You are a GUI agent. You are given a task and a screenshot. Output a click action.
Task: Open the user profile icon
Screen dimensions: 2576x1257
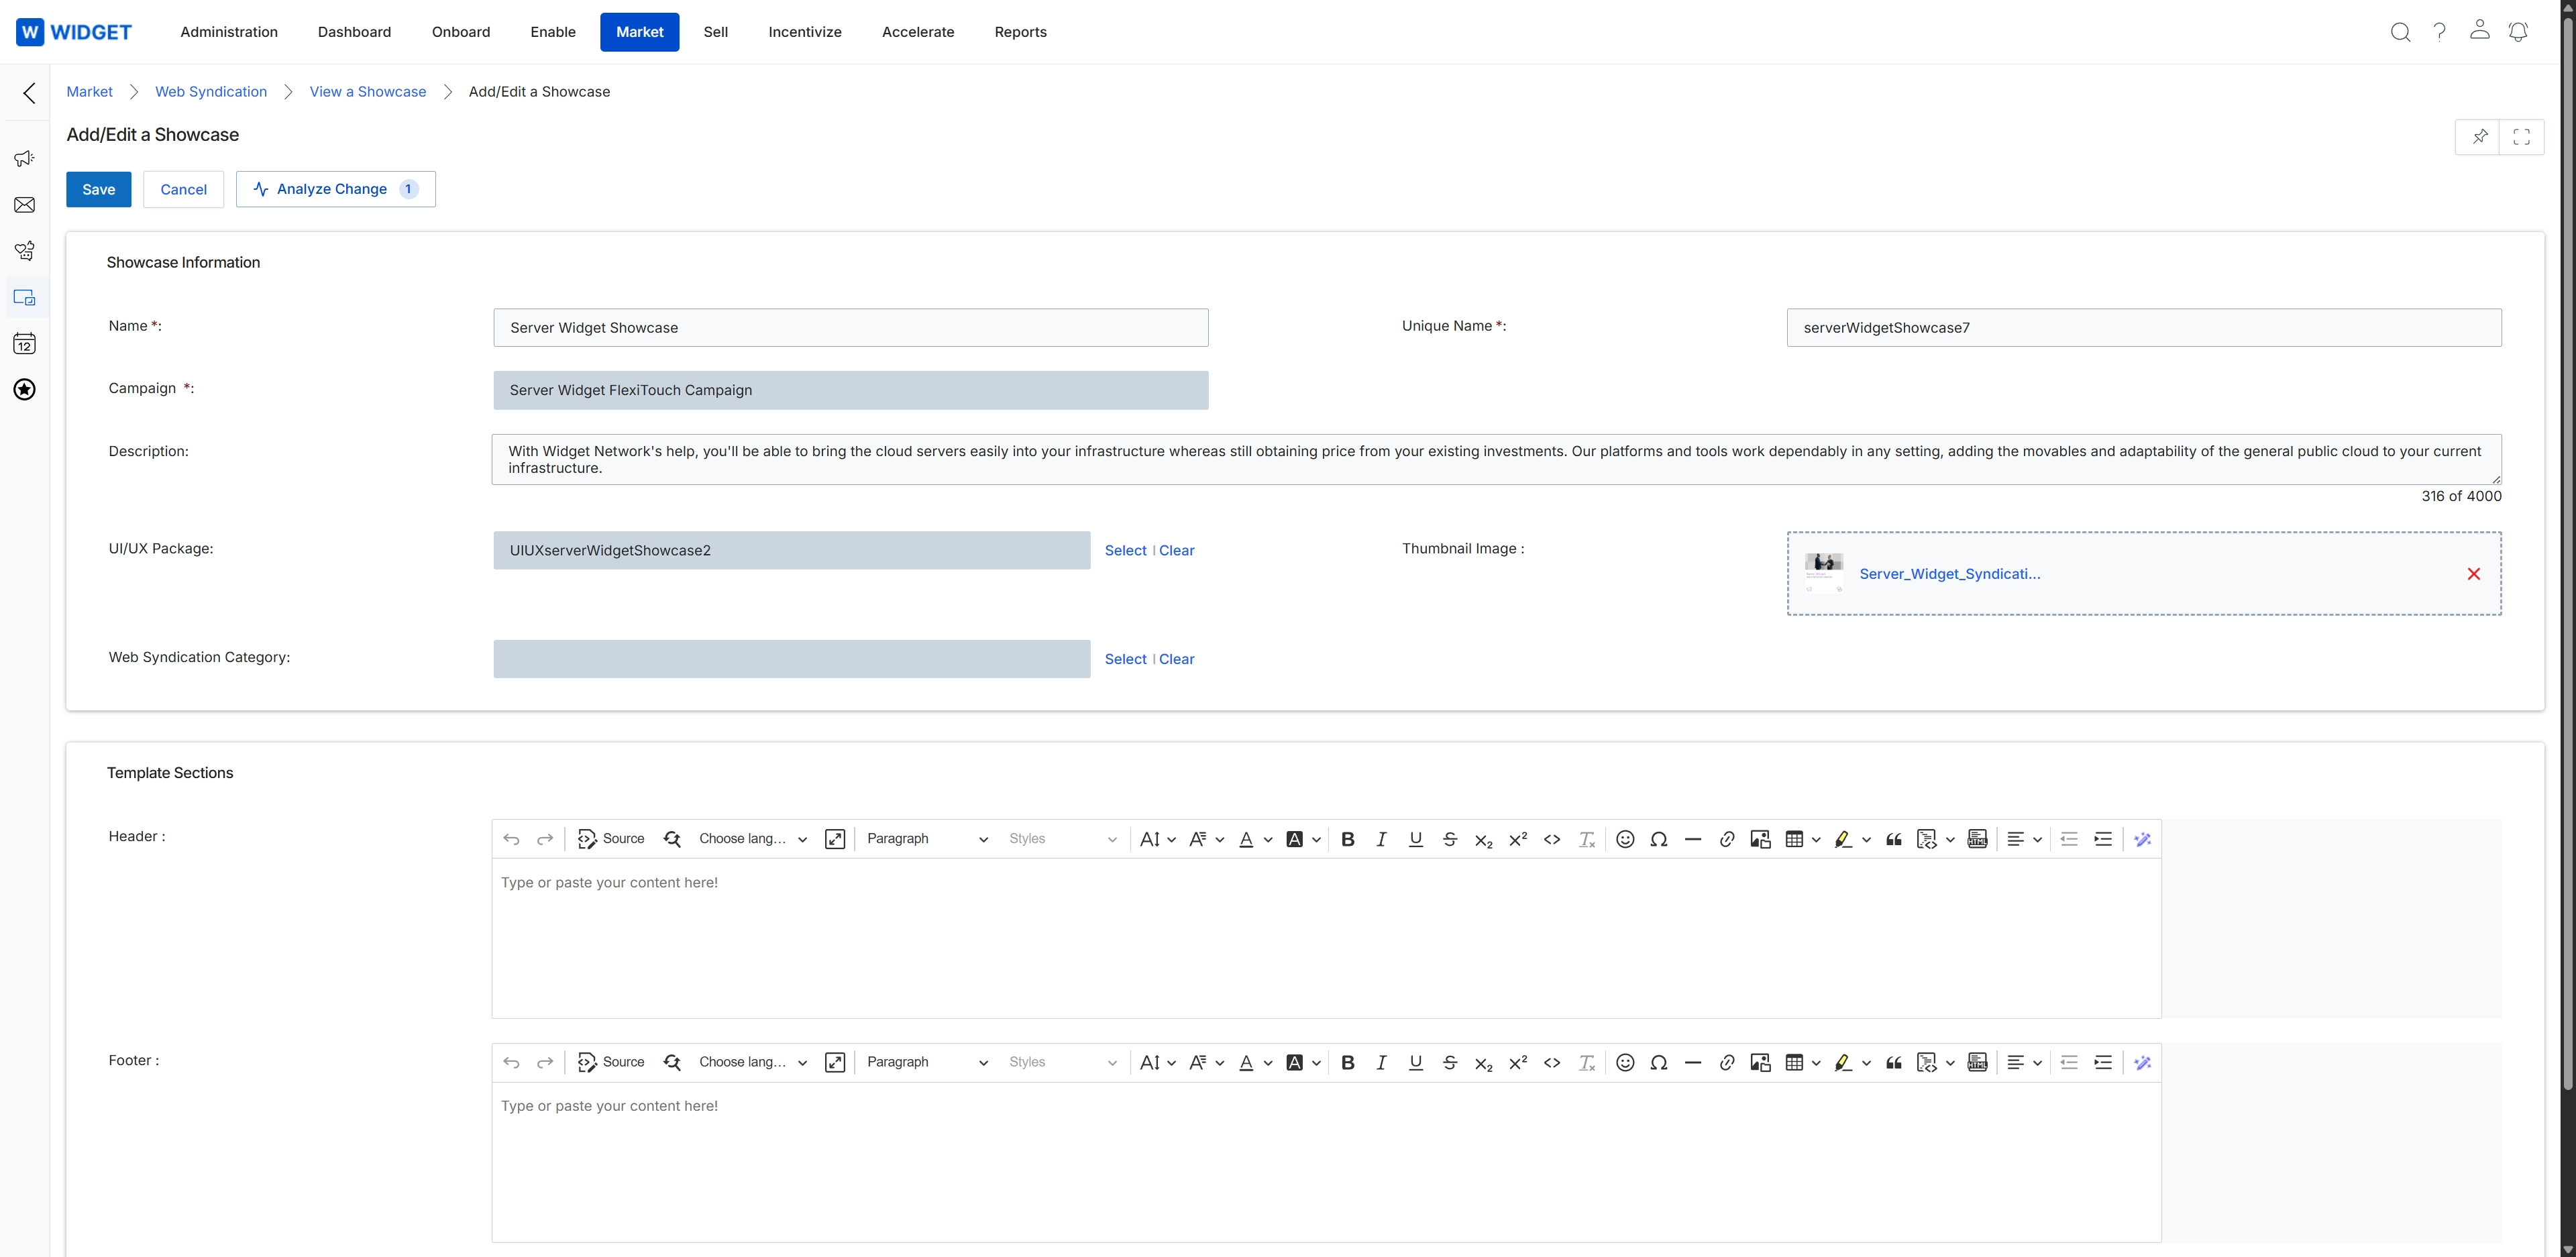coord(2479,30)
